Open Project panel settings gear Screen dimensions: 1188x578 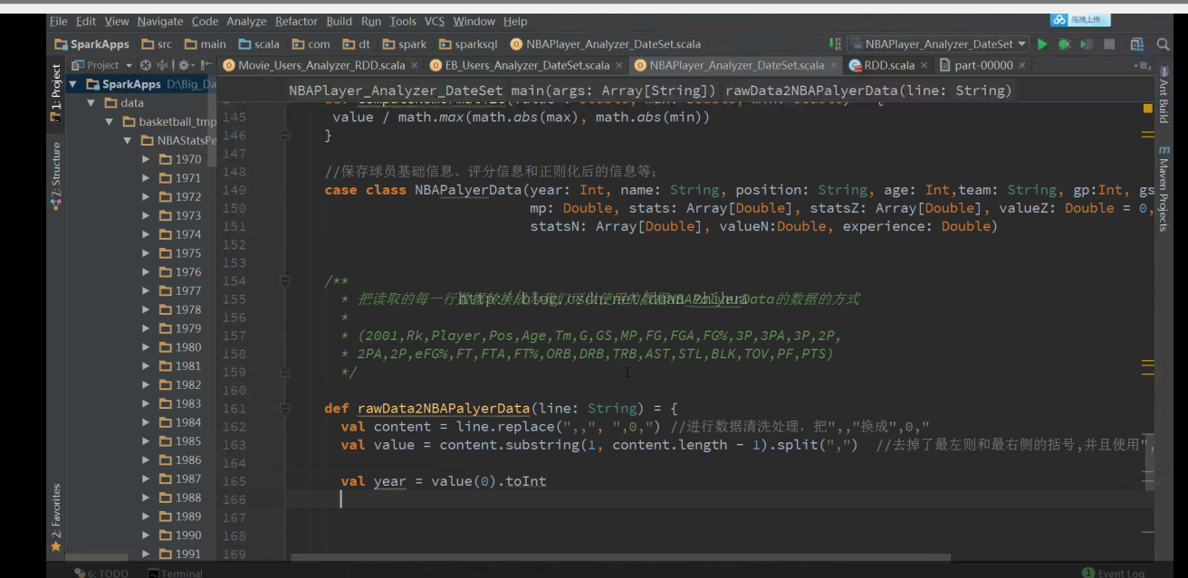point(186,65)
